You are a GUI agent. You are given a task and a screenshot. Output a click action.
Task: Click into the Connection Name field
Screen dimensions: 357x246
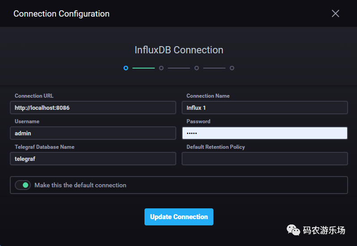pyautogui.click(x=265, y=108)
